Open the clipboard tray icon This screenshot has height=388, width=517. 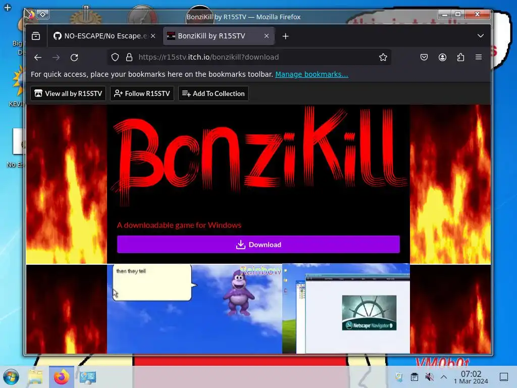coord(415,377)
